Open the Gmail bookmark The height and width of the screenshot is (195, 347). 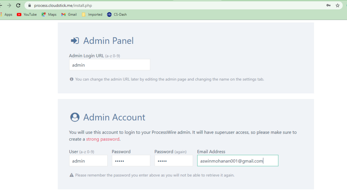click(x=69, y=15)
